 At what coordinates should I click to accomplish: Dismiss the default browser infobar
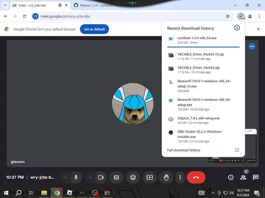tap(258, 29)
